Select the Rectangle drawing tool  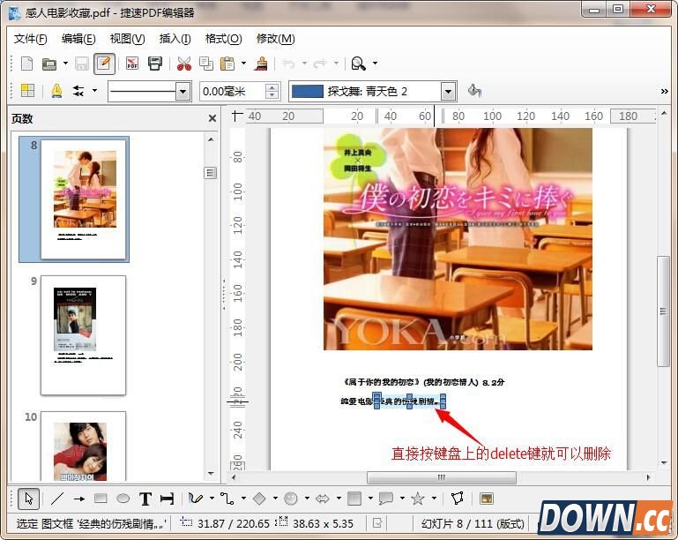101,499
